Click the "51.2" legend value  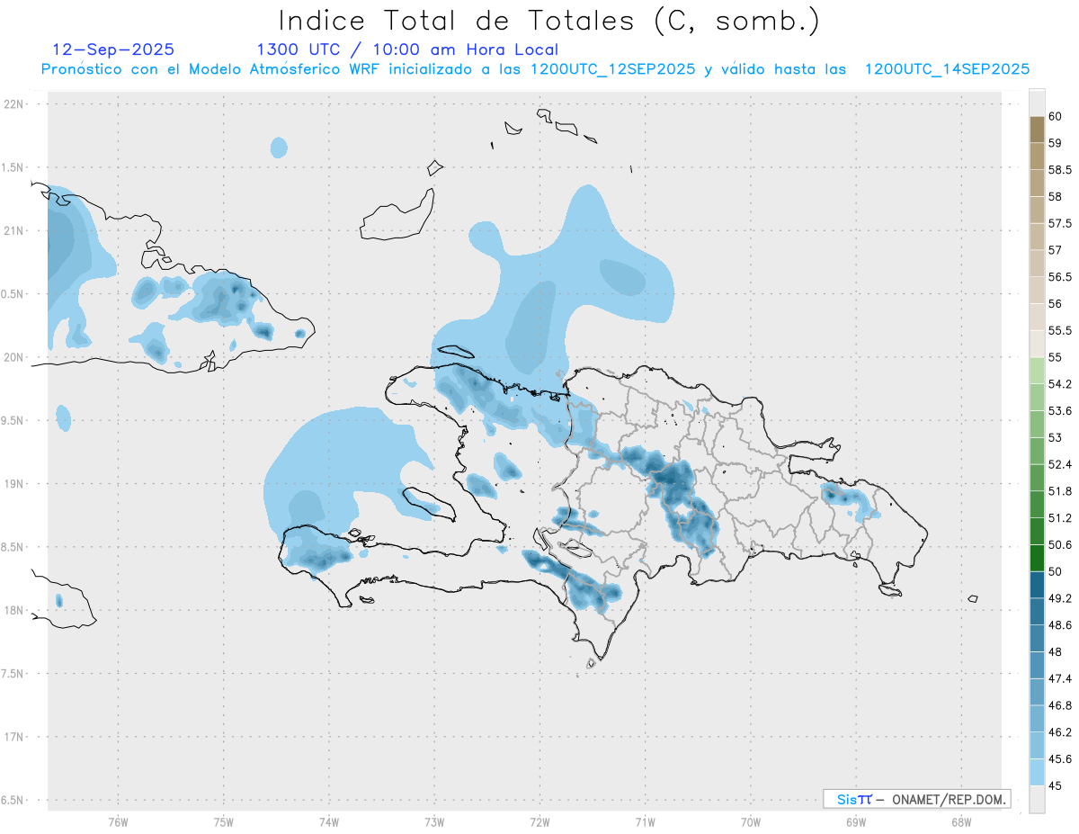[x=1059, y=518]
